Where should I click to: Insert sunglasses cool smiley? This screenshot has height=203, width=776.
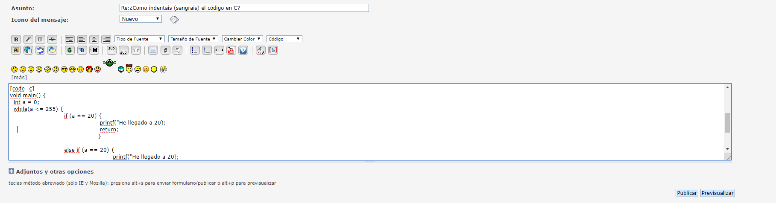pyautogui.click(x=64, y=69)
